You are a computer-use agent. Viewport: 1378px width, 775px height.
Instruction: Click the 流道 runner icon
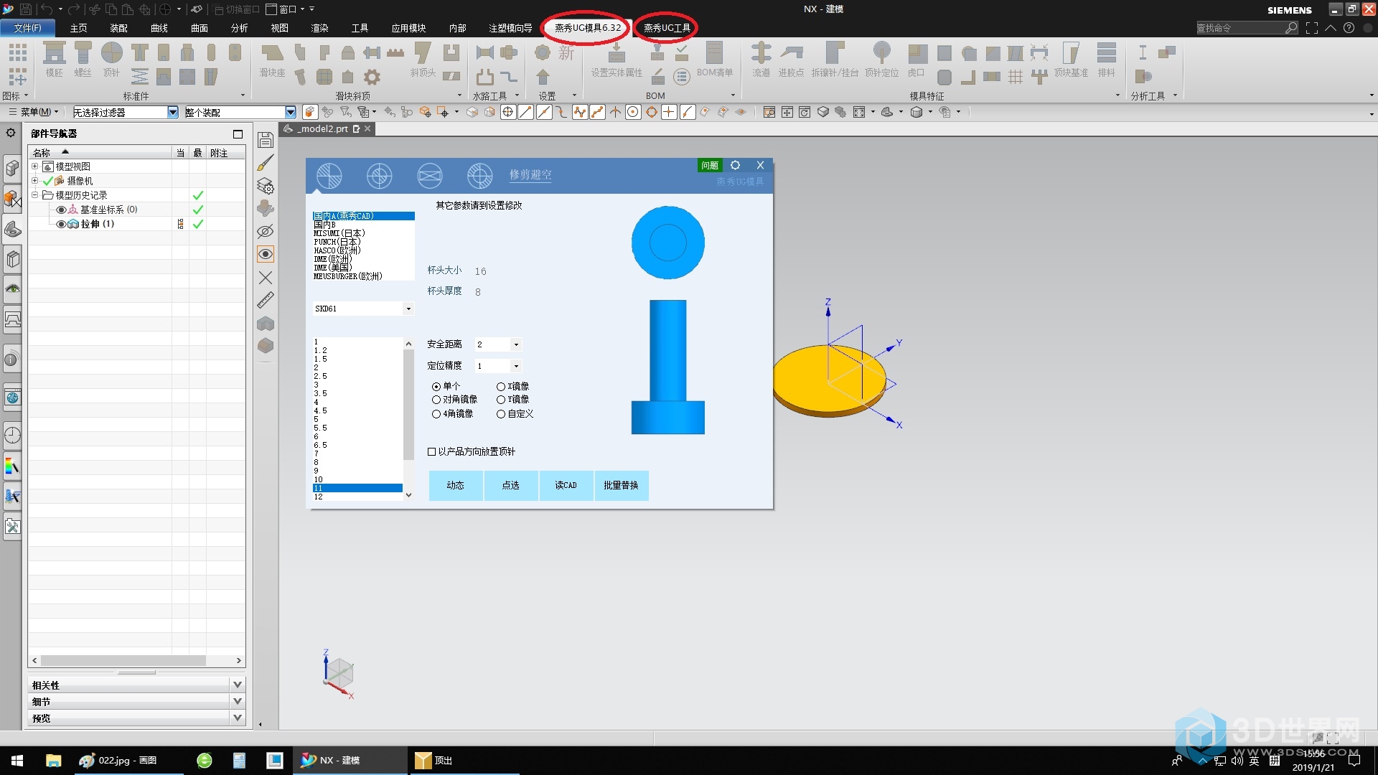coord(761,54)
